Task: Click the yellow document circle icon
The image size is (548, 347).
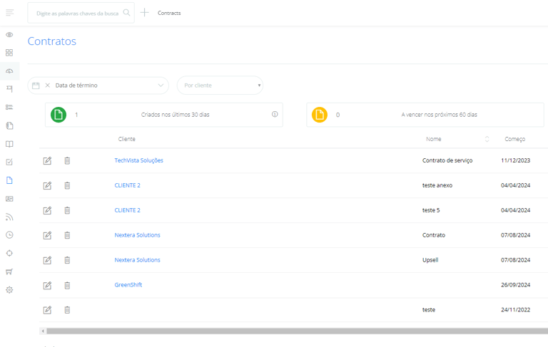Action: click(x=320, y=115)
